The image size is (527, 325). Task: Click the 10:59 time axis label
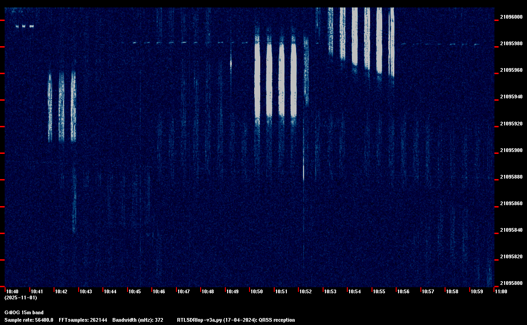click(x=477, y=291)
